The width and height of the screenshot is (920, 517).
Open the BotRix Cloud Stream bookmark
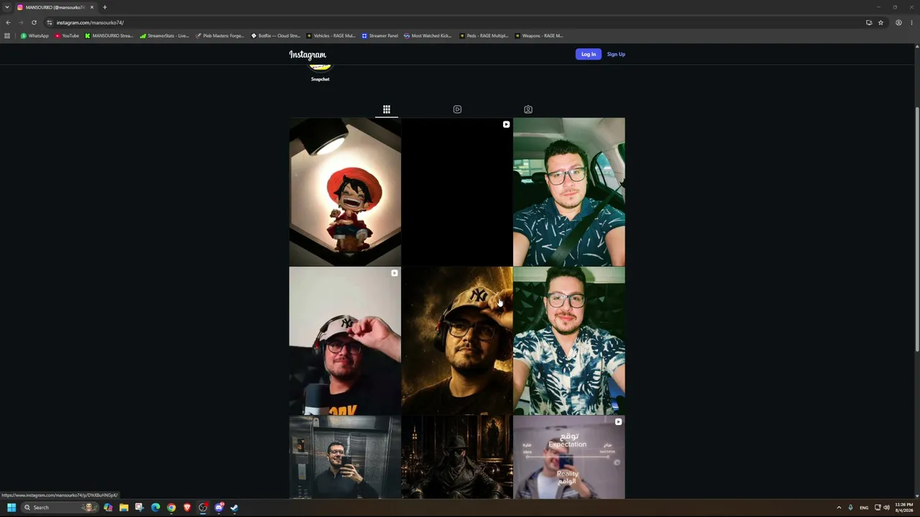tap(276, 35)
